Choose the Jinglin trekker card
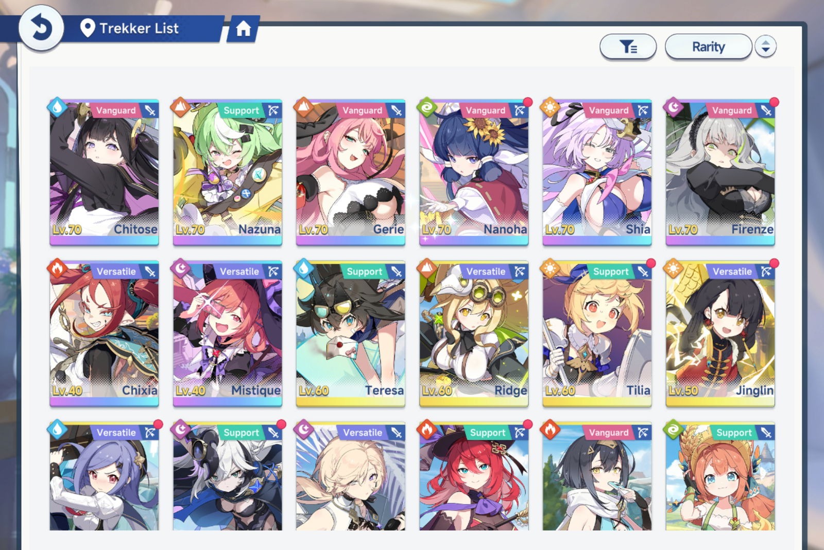Image resolution: width=824 pixels, height=550 pixels. pyautogui.click(x=720, y=334)
